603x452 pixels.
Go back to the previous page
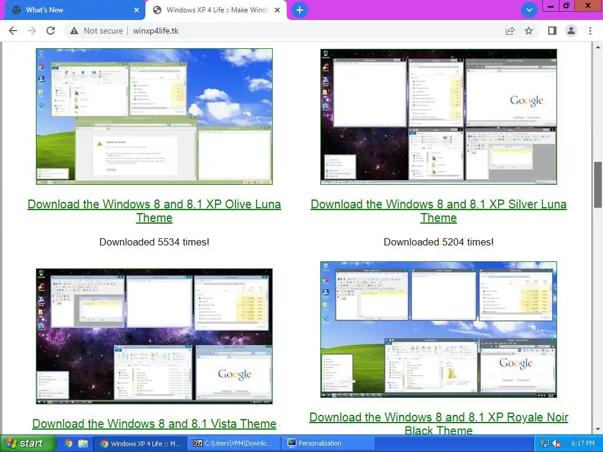click(x=13, y=31)
